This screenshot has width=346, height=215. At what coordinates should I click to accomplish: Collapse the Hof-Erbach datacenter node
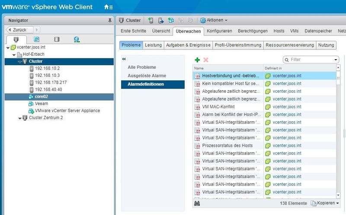[x=14, y=55]
